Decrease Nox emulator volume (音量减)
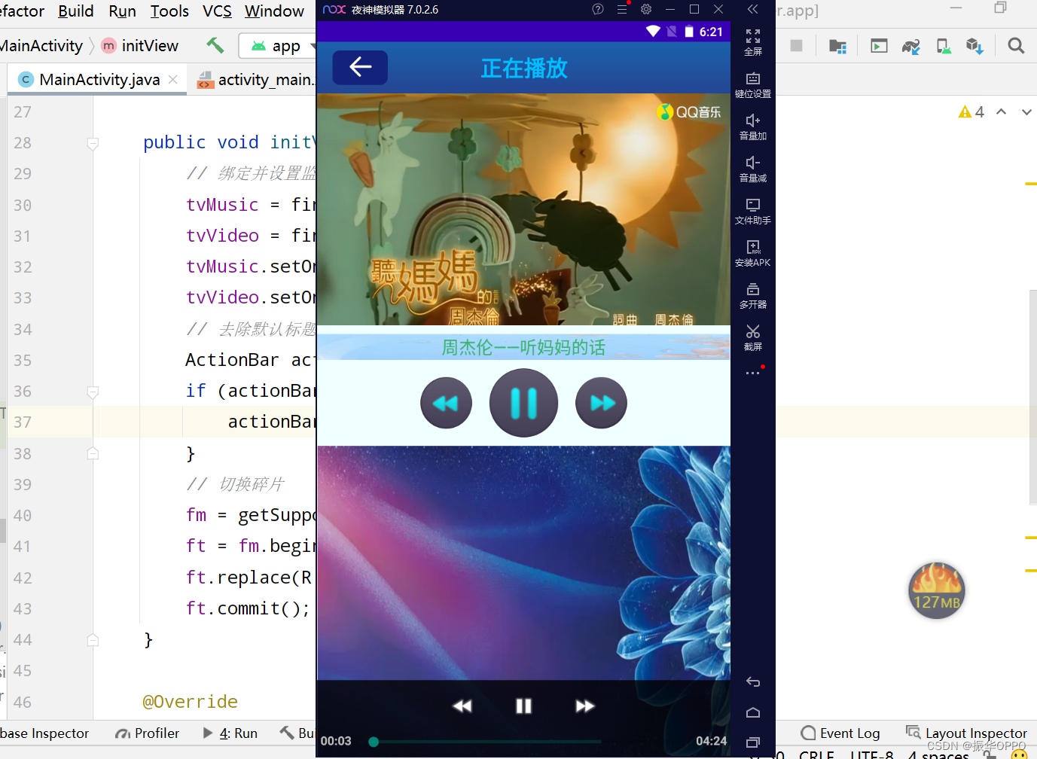 tap(753, 169)
